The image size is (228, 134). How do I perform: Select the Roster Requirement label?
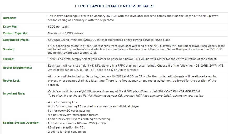17,68
